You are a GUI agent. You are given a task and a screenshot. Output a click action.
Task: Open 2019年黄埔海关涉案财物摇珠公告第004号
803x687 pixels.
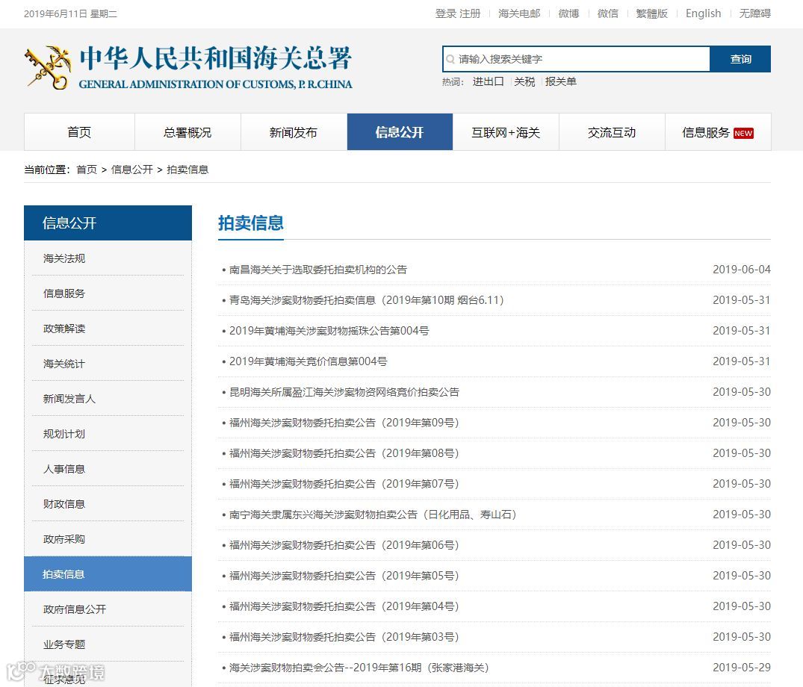click(x=329, y=332)
